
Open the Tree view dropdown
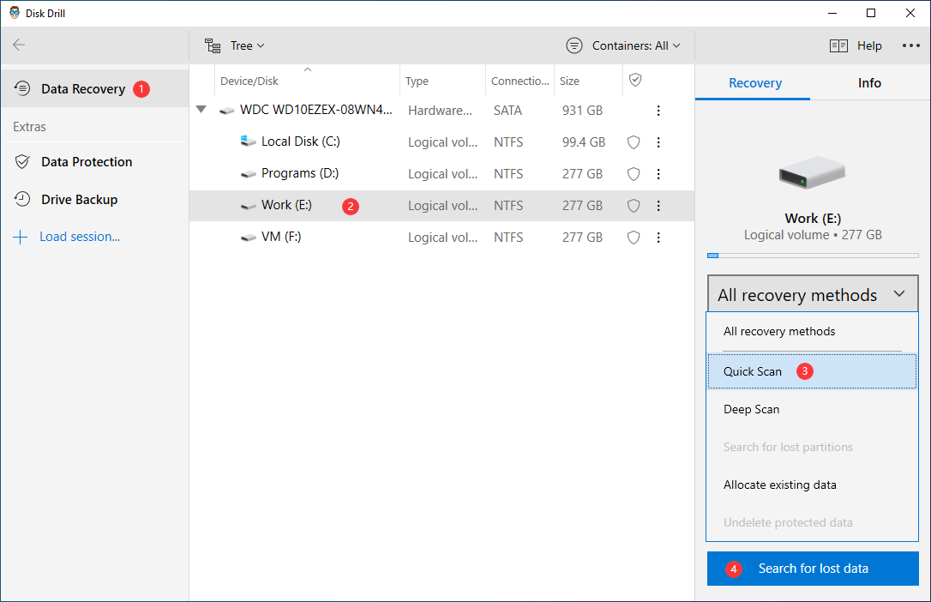(247, 45)
